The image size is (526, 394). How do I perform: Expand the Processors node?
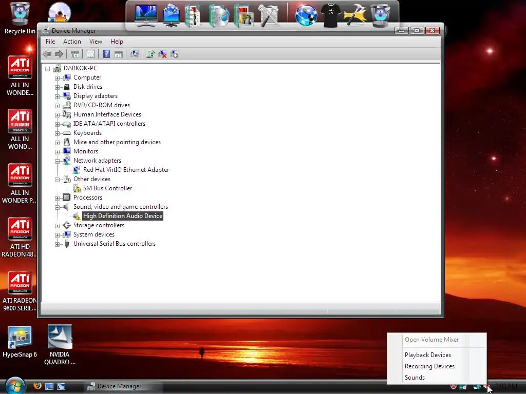pyautogui.click(x=58, y=198)
